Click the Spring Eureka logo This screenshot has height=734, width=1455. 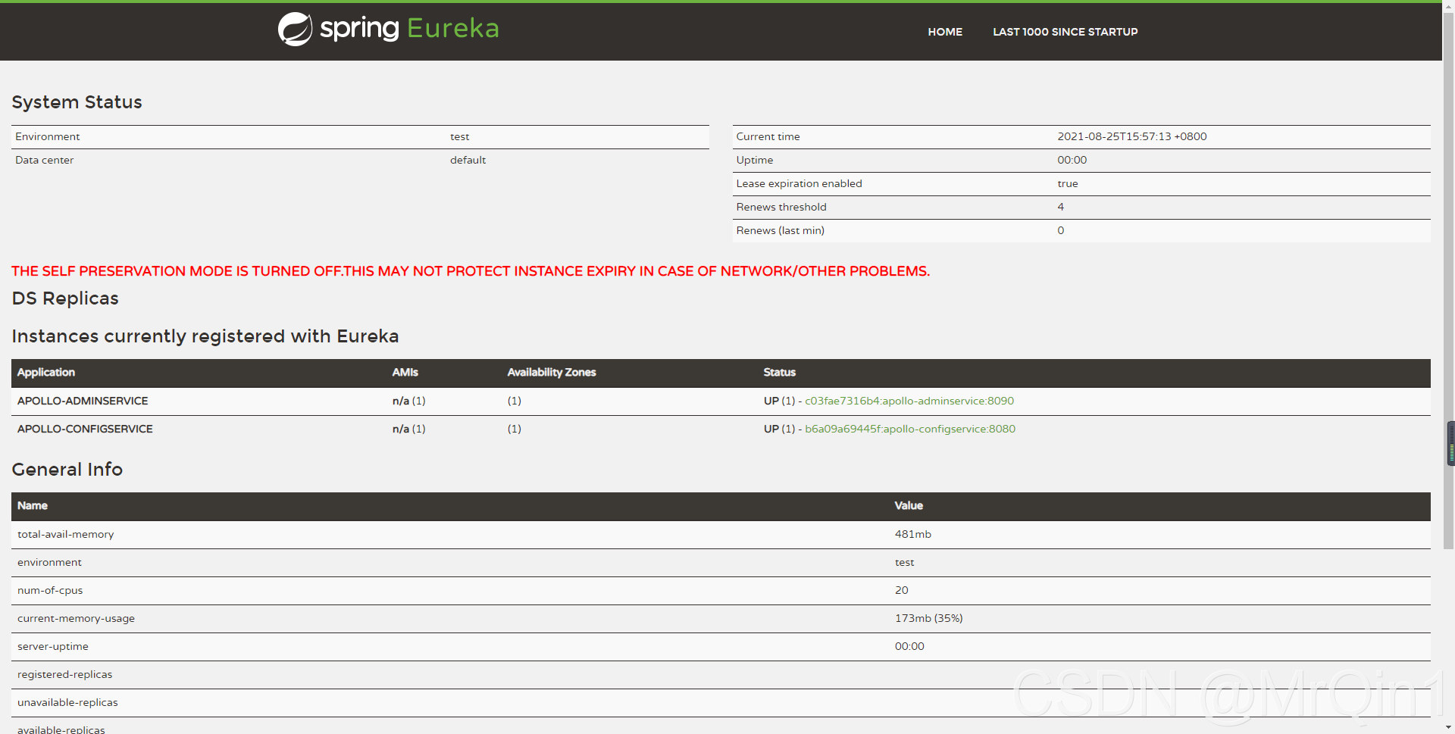coord(389,29)
